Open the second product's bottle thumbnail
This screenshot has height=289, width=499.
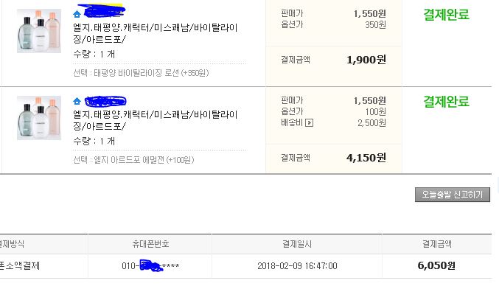point(39,118)
